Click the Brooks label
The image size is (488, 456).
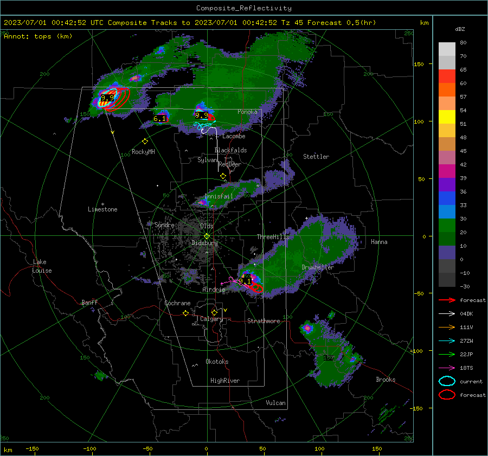click(x=386, y=380)
